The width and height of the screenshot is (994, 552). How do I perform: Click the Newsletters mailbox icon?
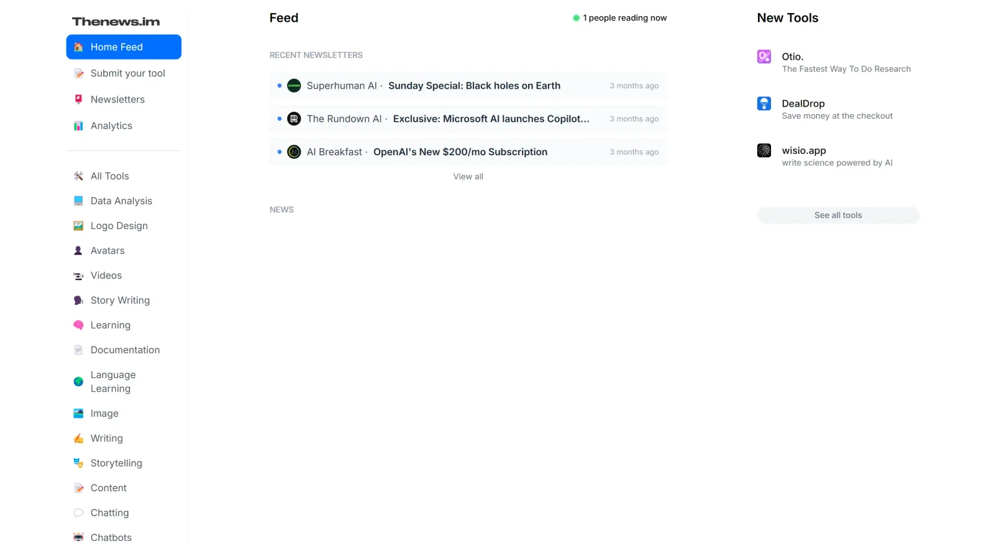click(x=78, y=99)
